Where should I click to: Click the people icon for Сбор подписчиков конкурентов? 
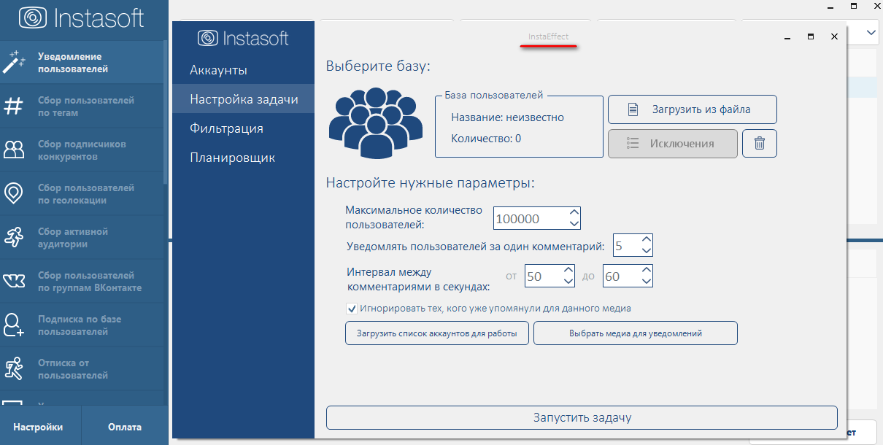click(14, 150)
